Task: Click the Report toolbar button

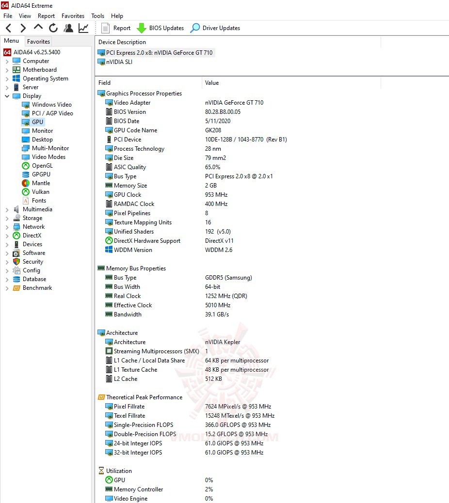Action: point(116,28)
